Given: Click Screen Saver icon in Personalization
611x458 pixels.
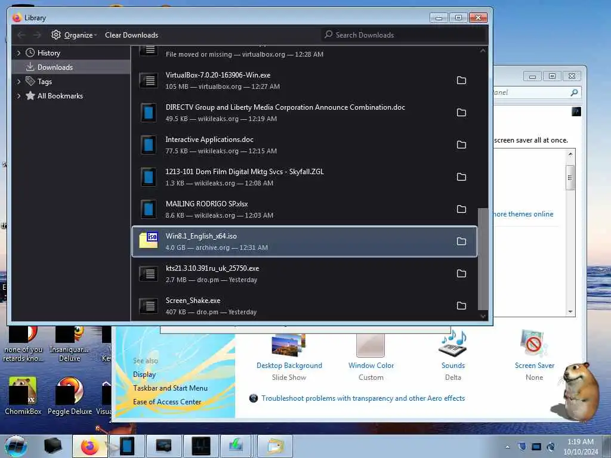Looking at the screenshot, I should click(x=534, y=344).
